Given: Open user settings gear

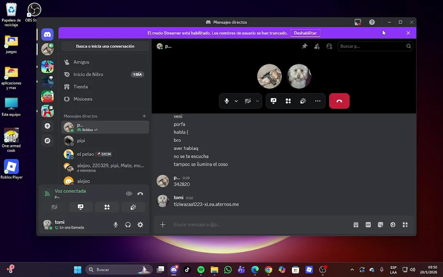Looking at the screenshot, I should click(140, 225).
